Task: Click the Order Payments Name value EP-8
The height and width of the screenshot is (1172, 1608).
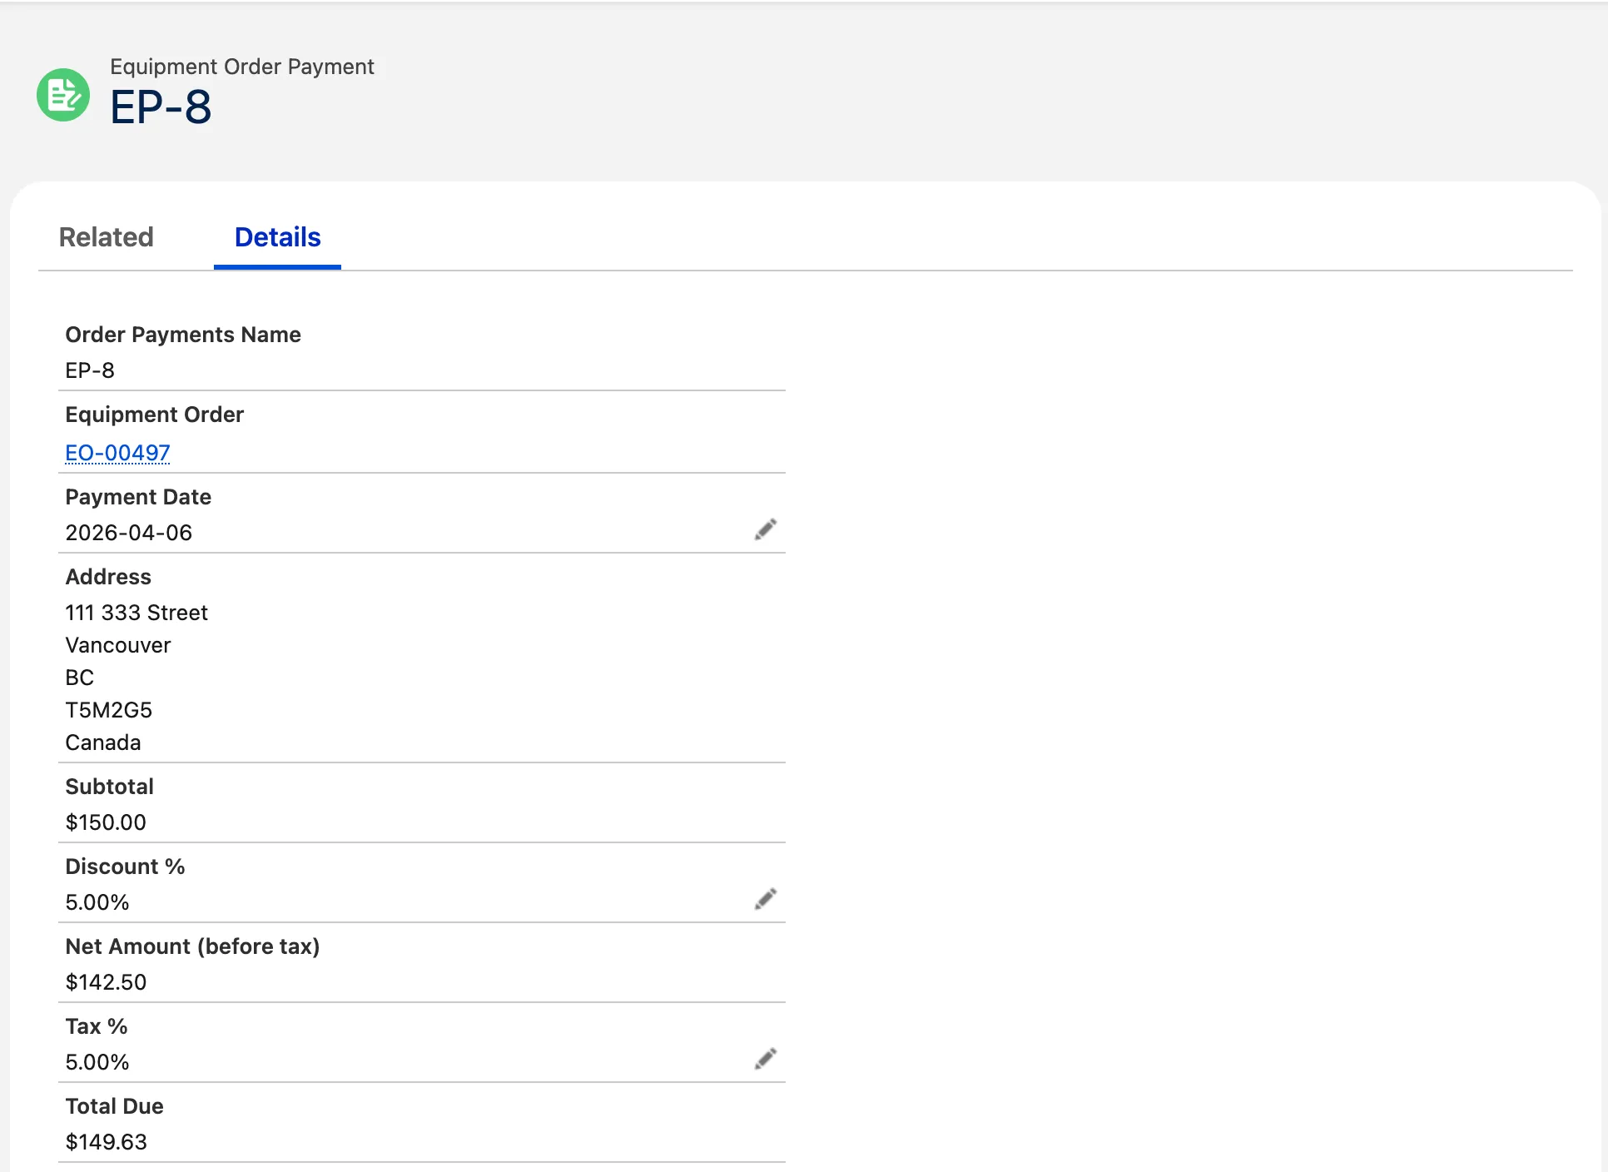Action: click(90, 370)
